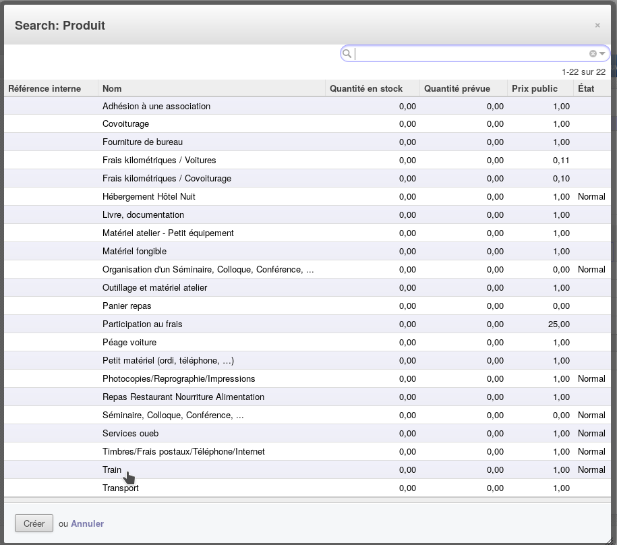Image resolution: width=617 pixels, height=545 pixels.
Task: Click the Créer button
Action: click(x=34, y=523)
